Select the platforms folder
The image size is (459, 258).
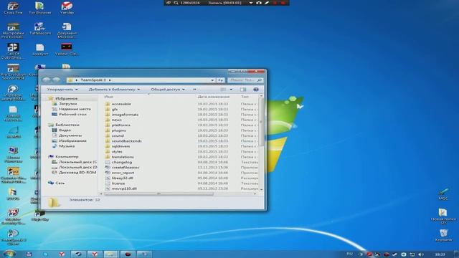(120, 125)
